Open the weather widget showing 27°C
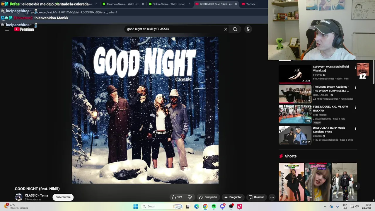The height and width of the screenshot is (211, 375). 16,206
